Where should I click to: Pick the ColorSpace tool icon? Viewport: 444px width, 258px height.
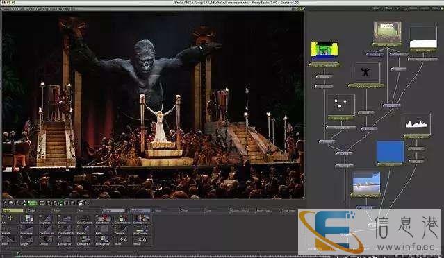tap(141, 218)
